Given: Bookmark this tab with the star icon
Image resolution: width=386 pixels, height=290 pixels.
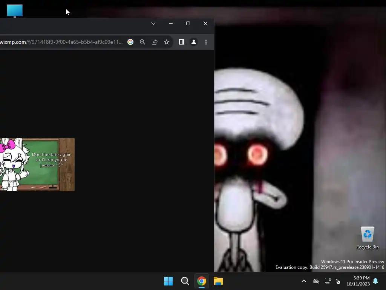Looking at the screenshot, I should [x=167, y=42].
